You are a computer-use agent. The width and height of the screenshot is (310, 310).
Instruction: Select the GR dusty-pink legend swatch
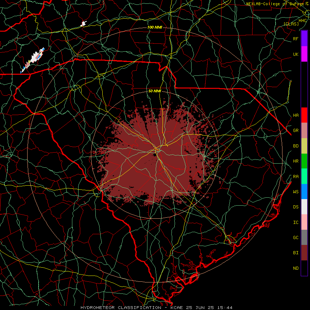tap(304, 131)
